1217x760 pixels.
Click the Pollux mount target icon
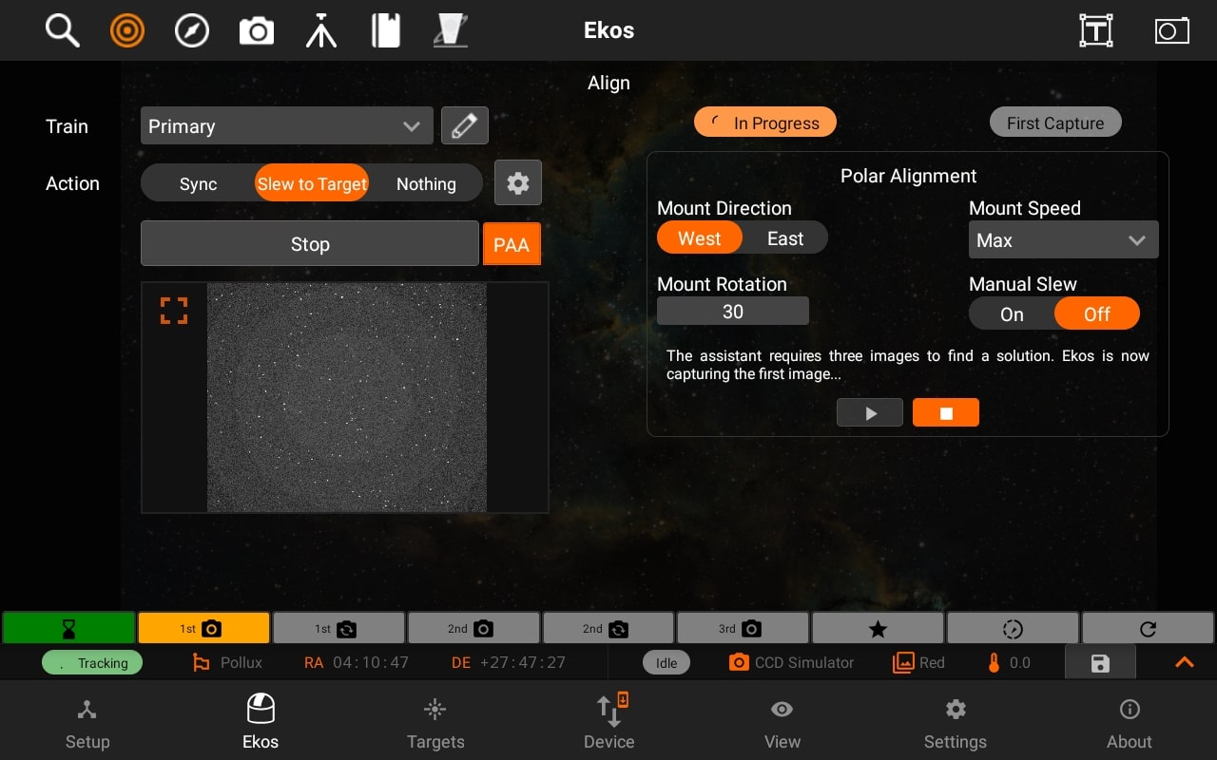201,663
